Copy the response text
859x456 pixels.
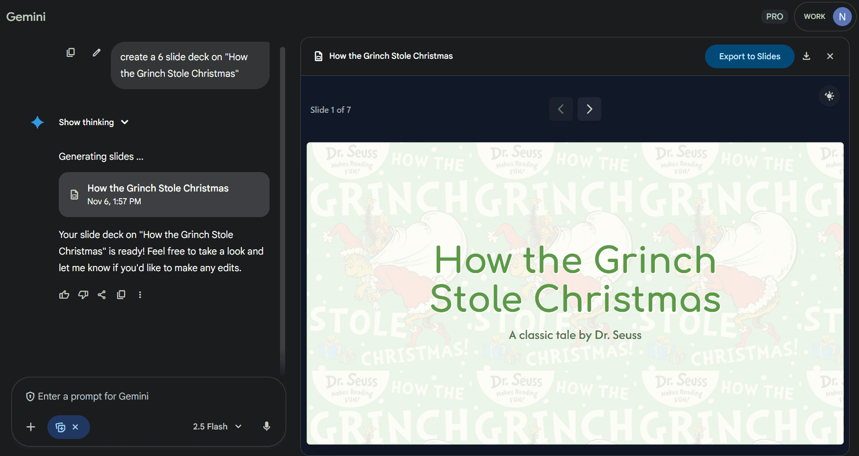pos(121,295)
